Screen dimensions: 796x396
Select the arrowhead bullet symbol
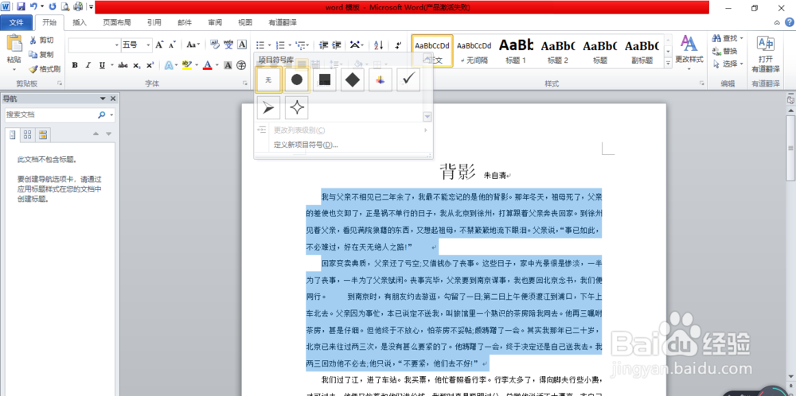pyautogui.click(x=269, y=108)
